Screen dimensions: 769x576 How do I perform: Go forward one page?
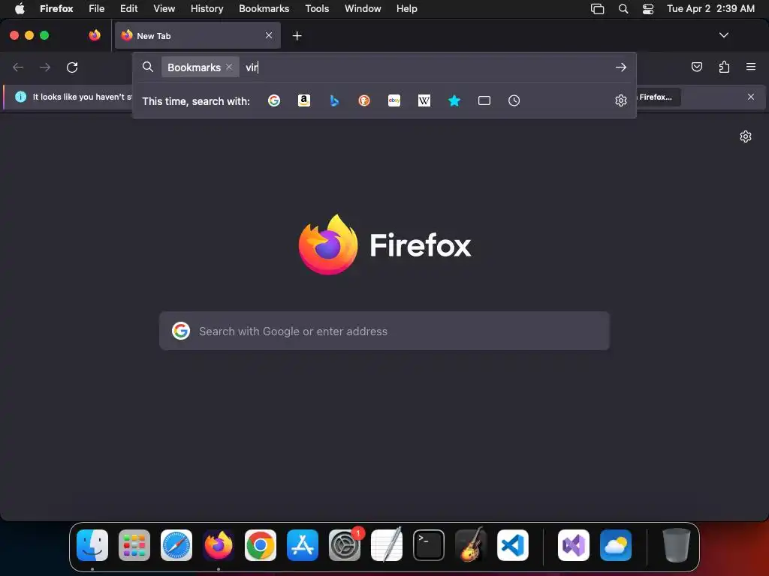tap(45, 67)
